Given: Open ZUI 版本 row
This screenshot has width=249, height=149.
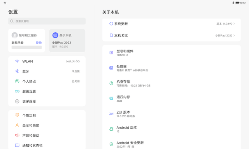Looking at the screenshot, I should coord(172,114).
